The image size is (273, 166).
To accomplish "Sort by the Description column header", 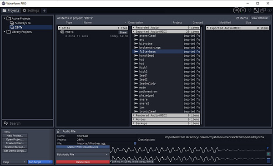I will 136,23.
